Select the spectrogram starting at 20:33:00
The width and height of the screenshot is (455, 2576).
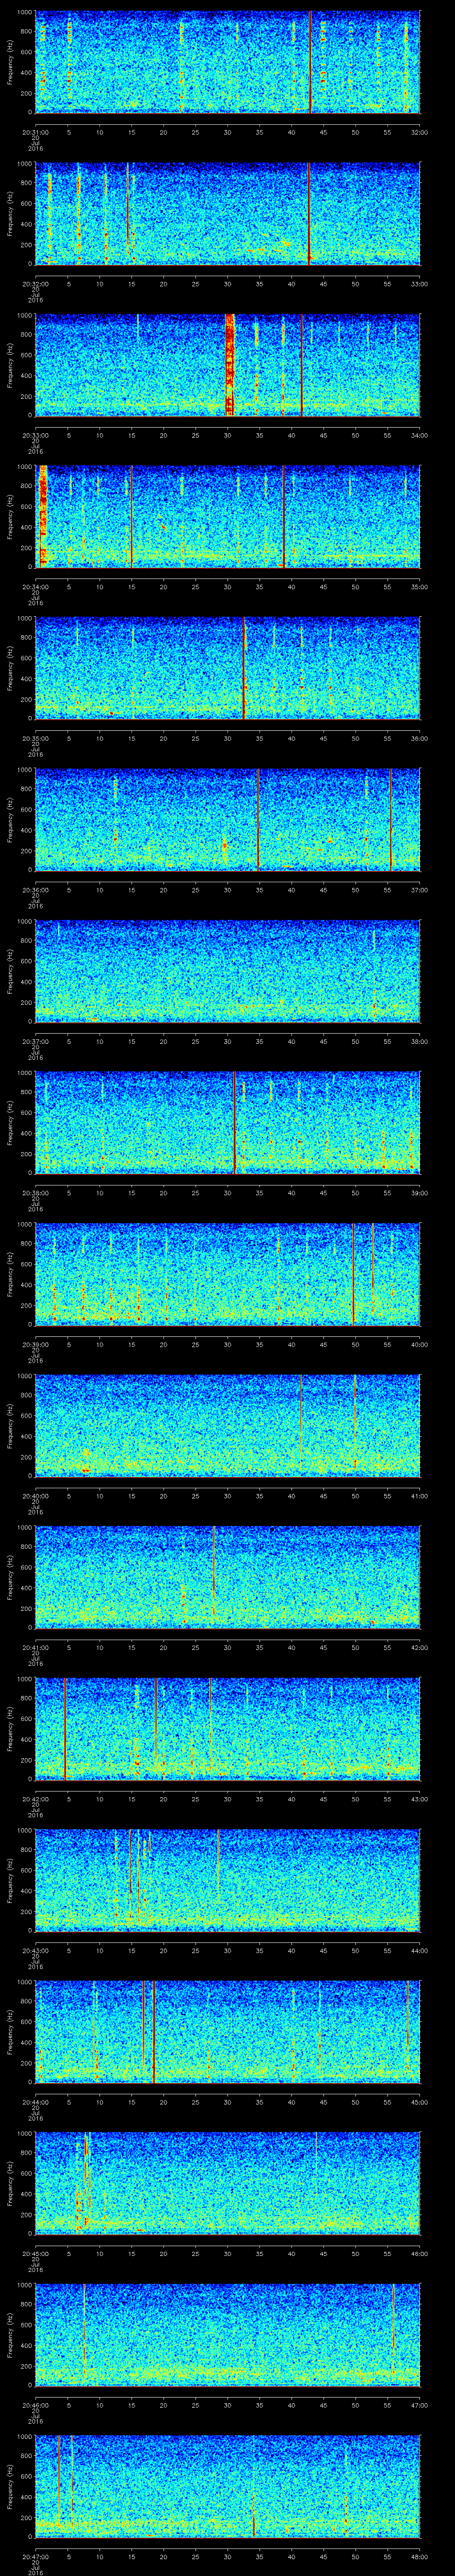(228, 365)
